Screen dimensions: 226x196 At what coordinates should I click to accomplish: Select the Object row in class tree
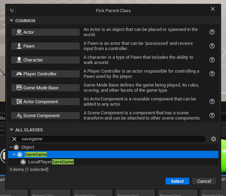[113, 147]
